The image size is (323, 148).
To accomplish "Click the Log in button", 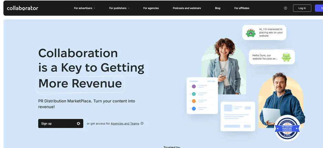I will [302, 8].
